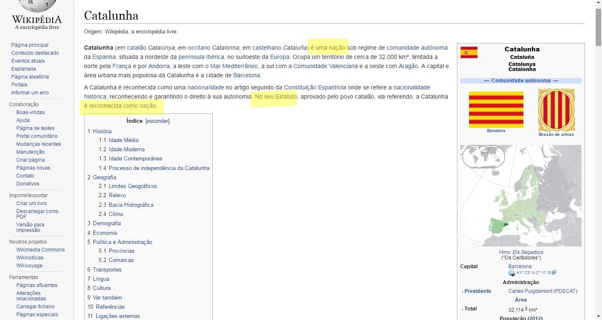
Task: Follow the Constituição Espanhola link
Action: tap(315, 87)
